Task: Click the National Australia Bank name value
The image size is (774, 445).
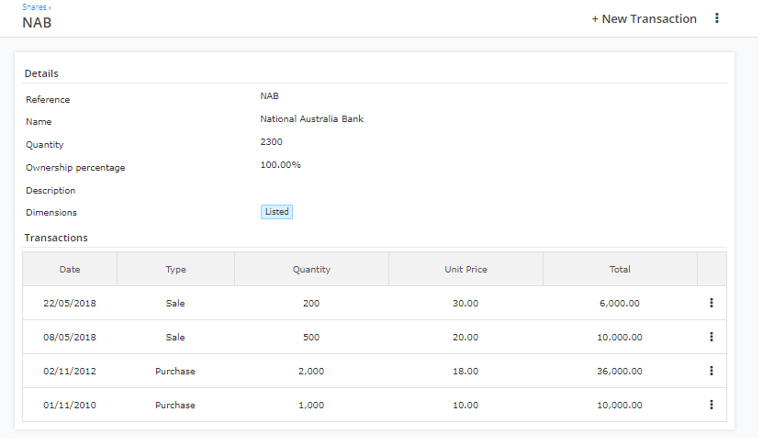Action: pos(312,119)
